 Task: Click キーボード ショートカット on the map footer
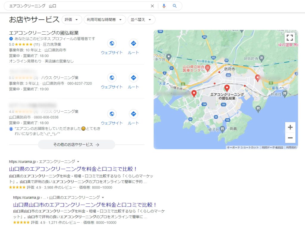[243, 147]
